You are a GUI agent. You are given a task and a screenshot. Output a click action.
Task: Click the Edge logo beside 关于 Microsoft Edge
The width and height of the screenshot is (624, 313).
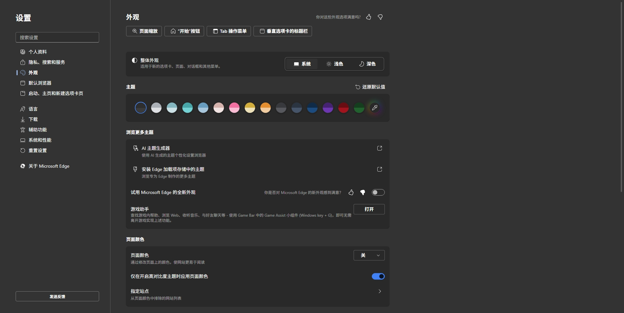click(23, 166)
